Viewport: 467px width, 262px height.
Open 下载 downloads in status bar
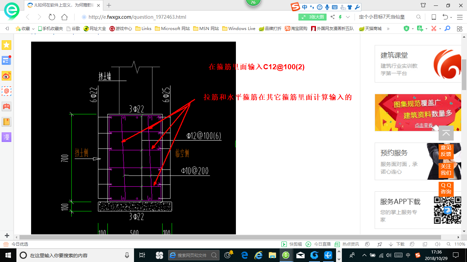coord(397,244)
